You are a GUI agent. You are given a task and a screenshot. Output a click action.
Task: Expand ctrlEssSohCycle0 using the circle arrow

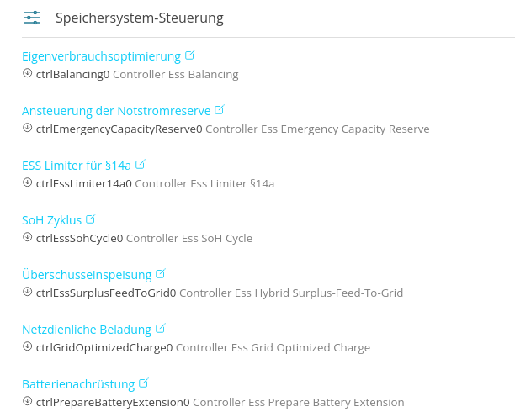[27, 238]
